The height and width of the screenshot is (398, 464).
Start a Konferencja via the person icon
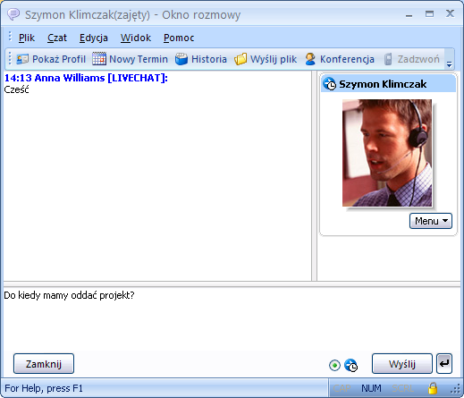[310, 59]
